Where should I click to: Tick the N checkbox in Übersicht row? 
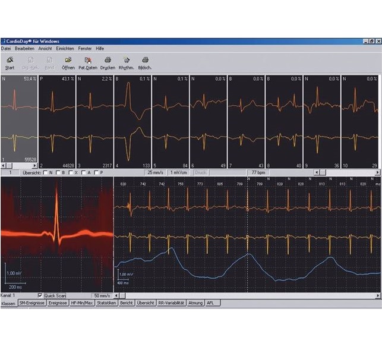pos(46,172)
